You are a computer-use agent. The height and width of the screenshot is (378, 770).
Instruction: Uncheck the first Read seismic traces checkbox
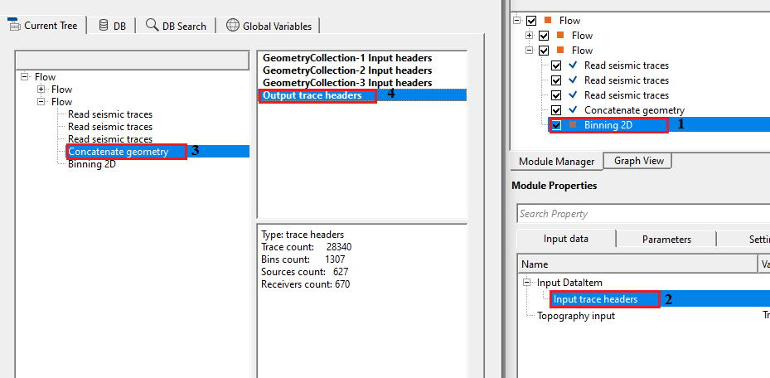click(556, 65)
